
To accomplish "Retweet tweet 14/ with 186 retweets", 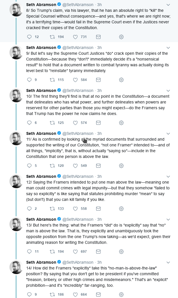I will pyautogui.click(x=52, y=295).
